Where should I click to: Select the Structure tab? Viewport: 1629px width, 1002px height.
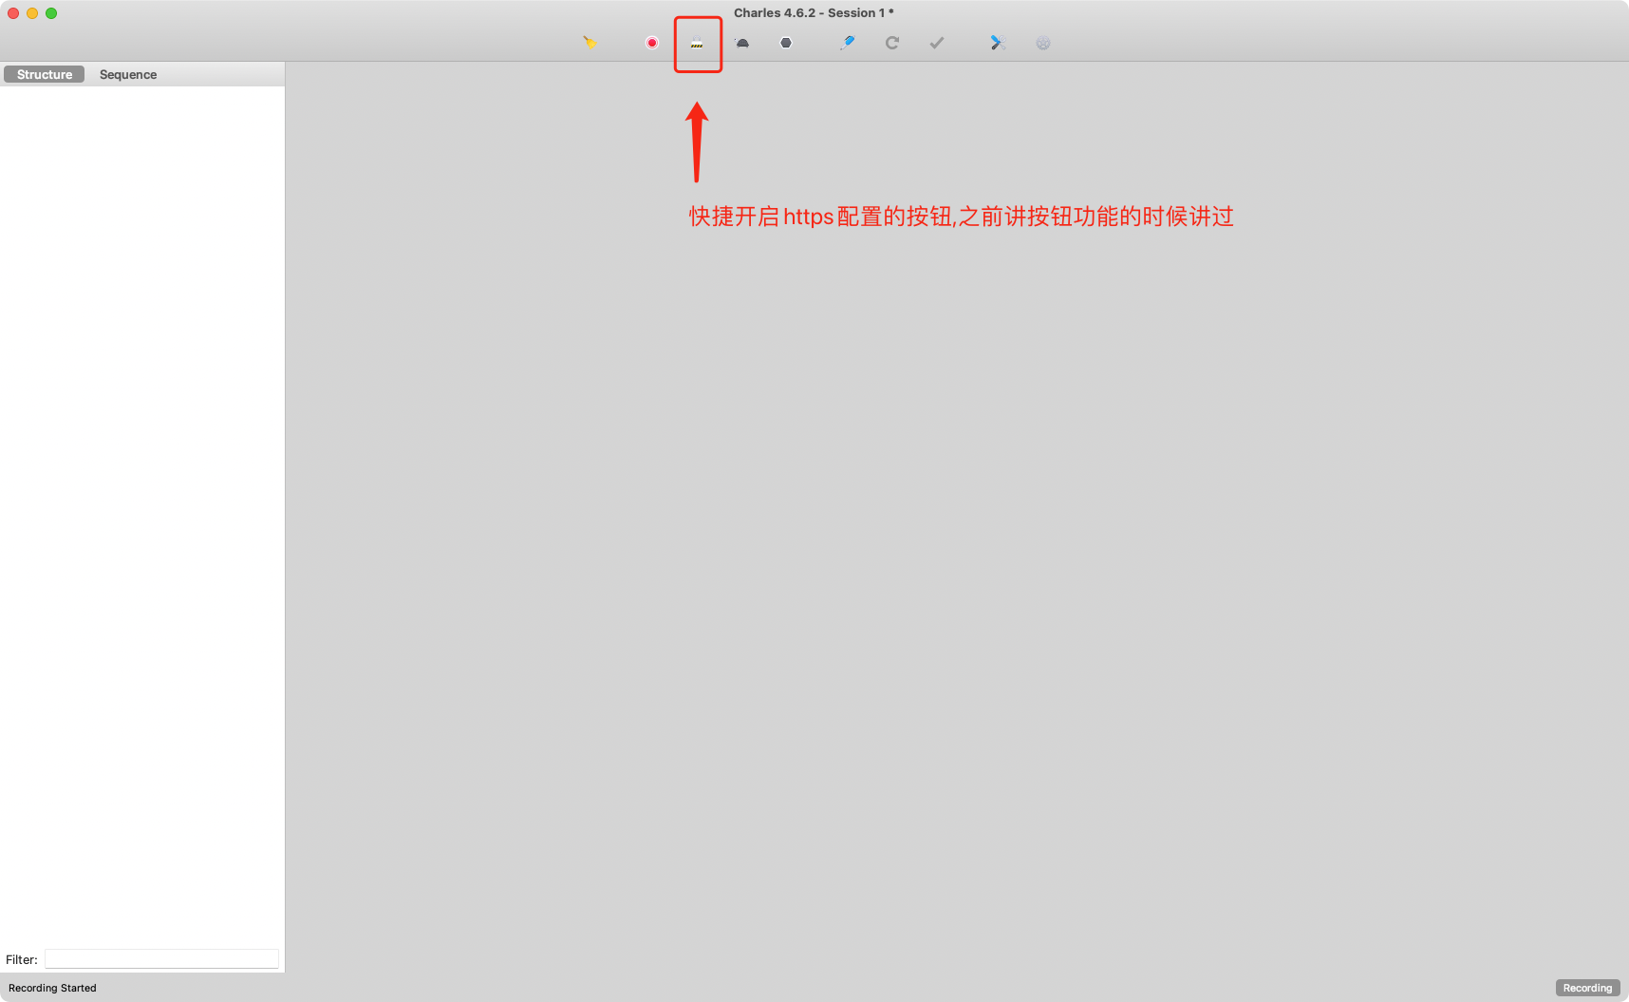tap(44, 74)
